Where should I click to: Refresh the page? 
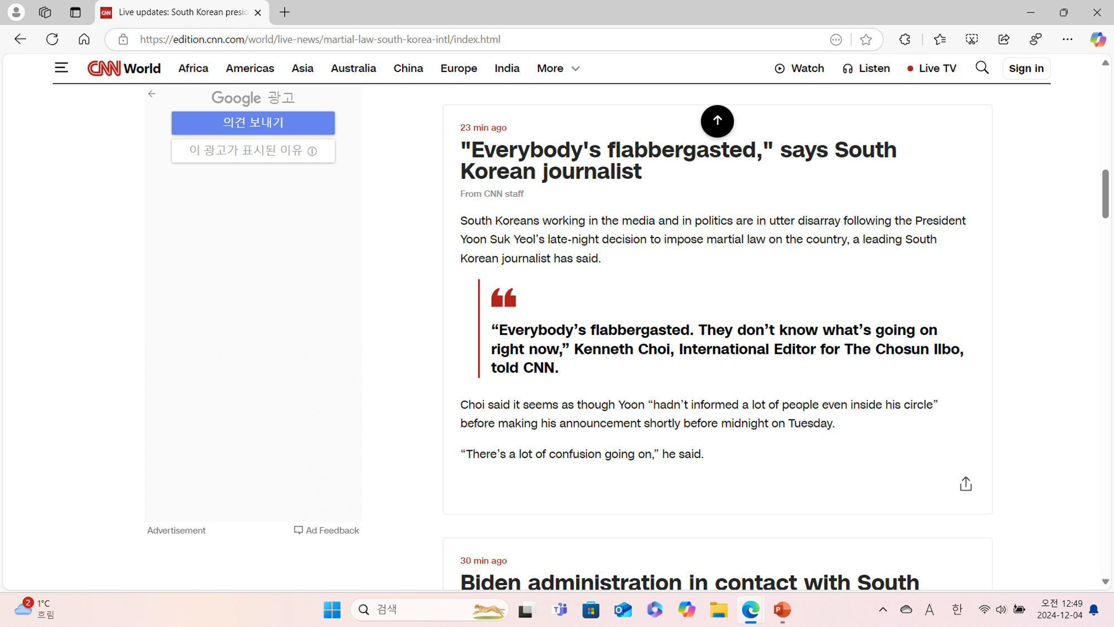[x=52, y=40]
